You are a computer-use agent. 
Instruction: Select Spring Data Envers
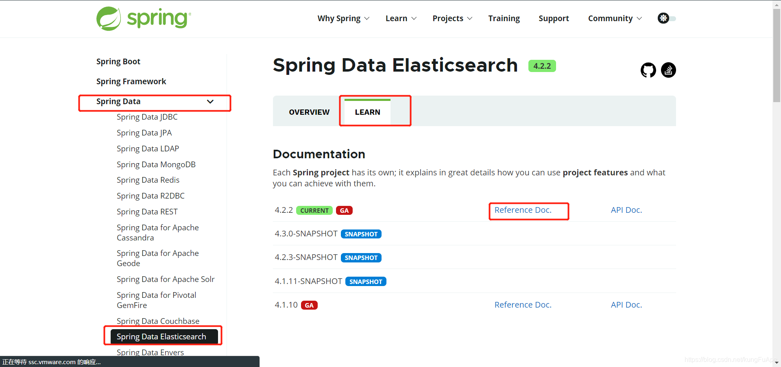pyautogui.click(x=150, y=352)
